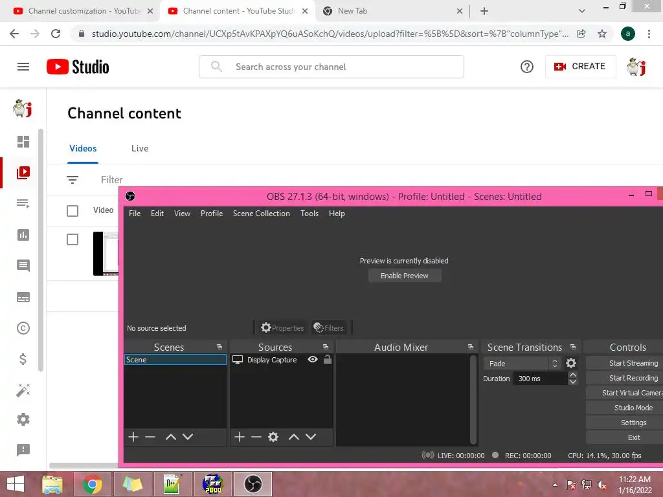The width and height of the screenshot is (663, 497).
Task: Open the video thumbnail in content list
Action: 106,254
